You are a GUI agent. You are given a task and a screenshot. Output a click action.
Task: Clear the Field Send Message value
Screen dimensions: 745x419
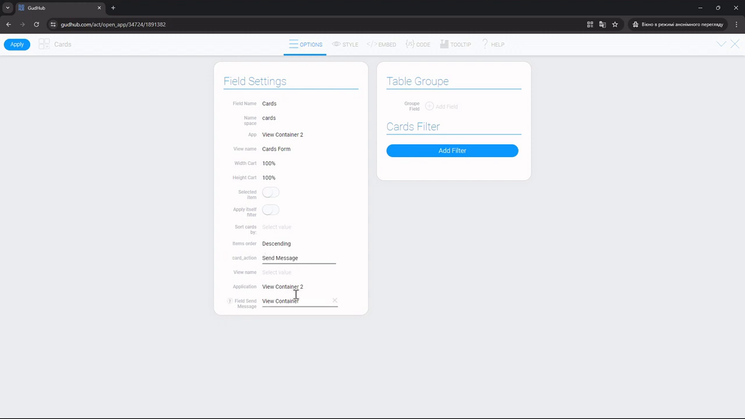(335, 300)
